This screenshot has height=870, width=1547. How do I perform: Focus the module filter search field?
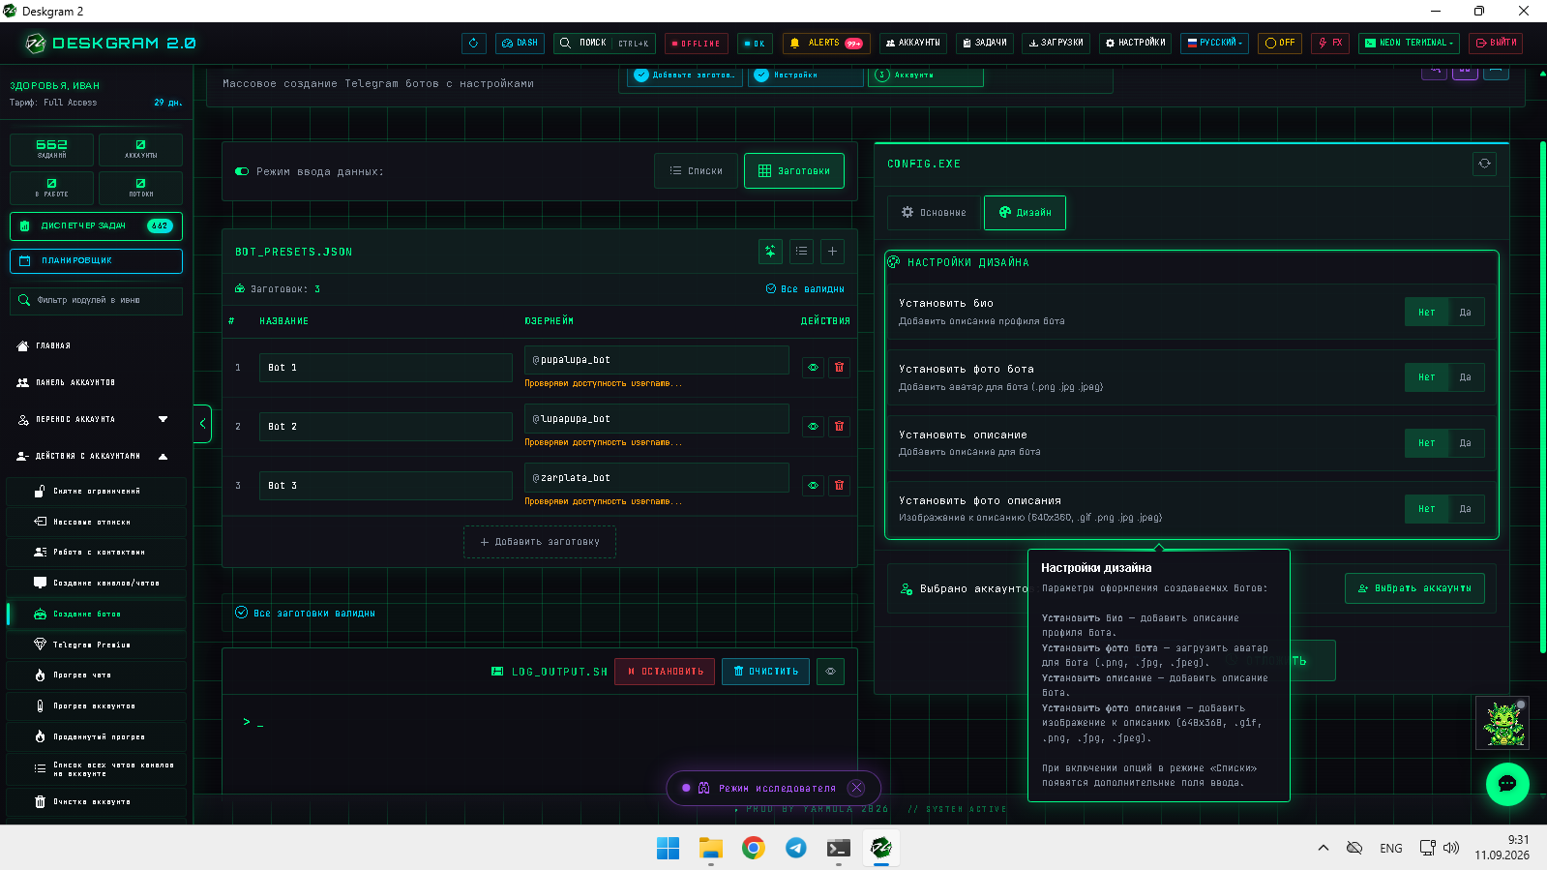pyautogui.click(x=96, y=301)
